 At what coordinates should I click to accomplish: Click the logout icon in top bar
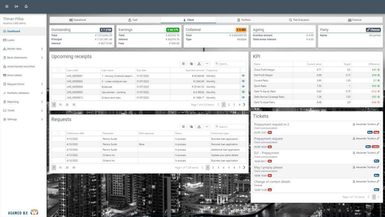click(x=17, y=6)
